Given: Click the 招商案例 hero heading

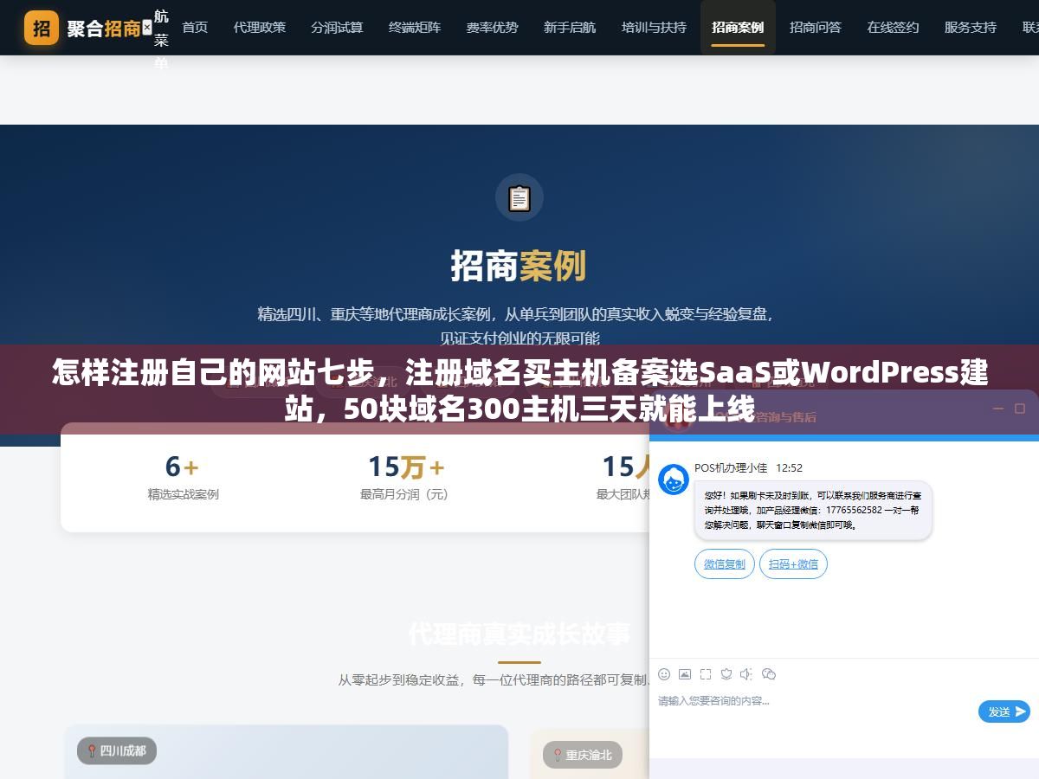Looking at the screenshot, I should click(x=519, y=267).
